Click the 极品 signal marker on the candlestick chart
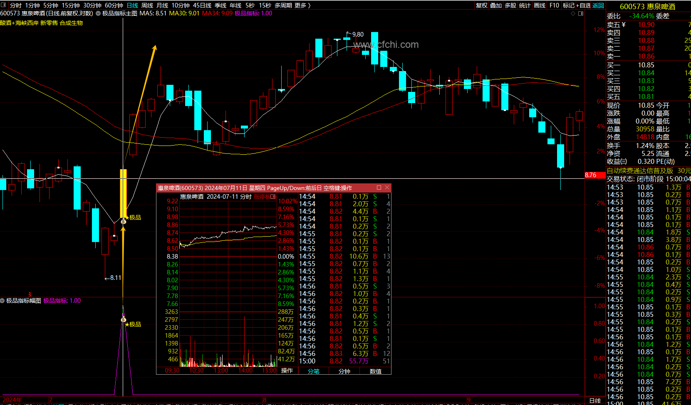691x405 pixels. [x=133, y=217]
